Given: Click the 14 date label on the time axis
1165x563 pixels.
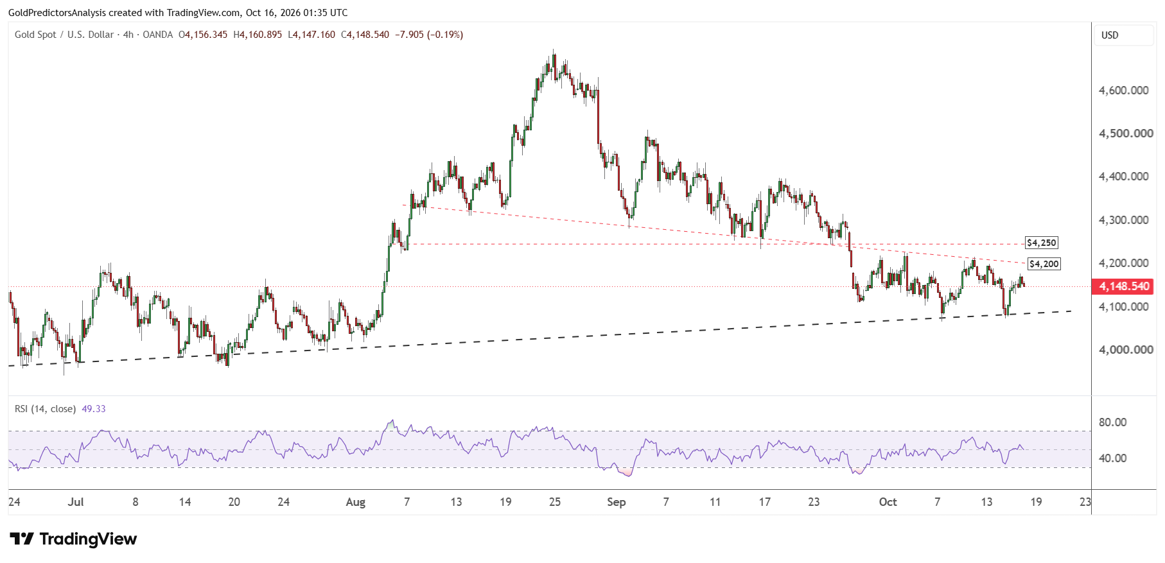Looking at the screenshot, I should pos(185,502).
